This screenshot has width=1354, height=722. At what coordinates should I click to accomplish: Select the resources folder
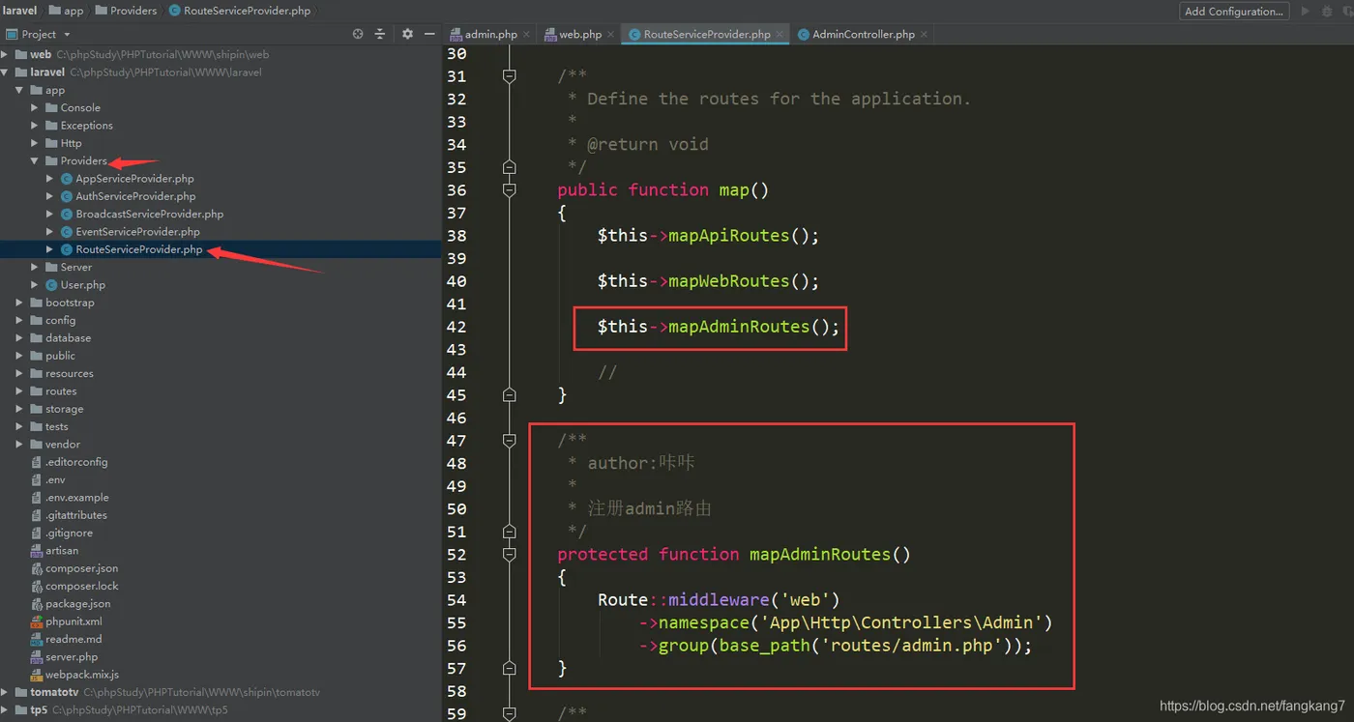pyautogui.click(x=70, y=373)
